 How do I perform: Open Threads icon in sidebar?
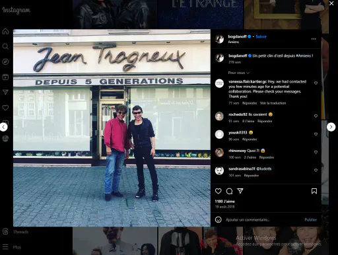pos(5,231)
